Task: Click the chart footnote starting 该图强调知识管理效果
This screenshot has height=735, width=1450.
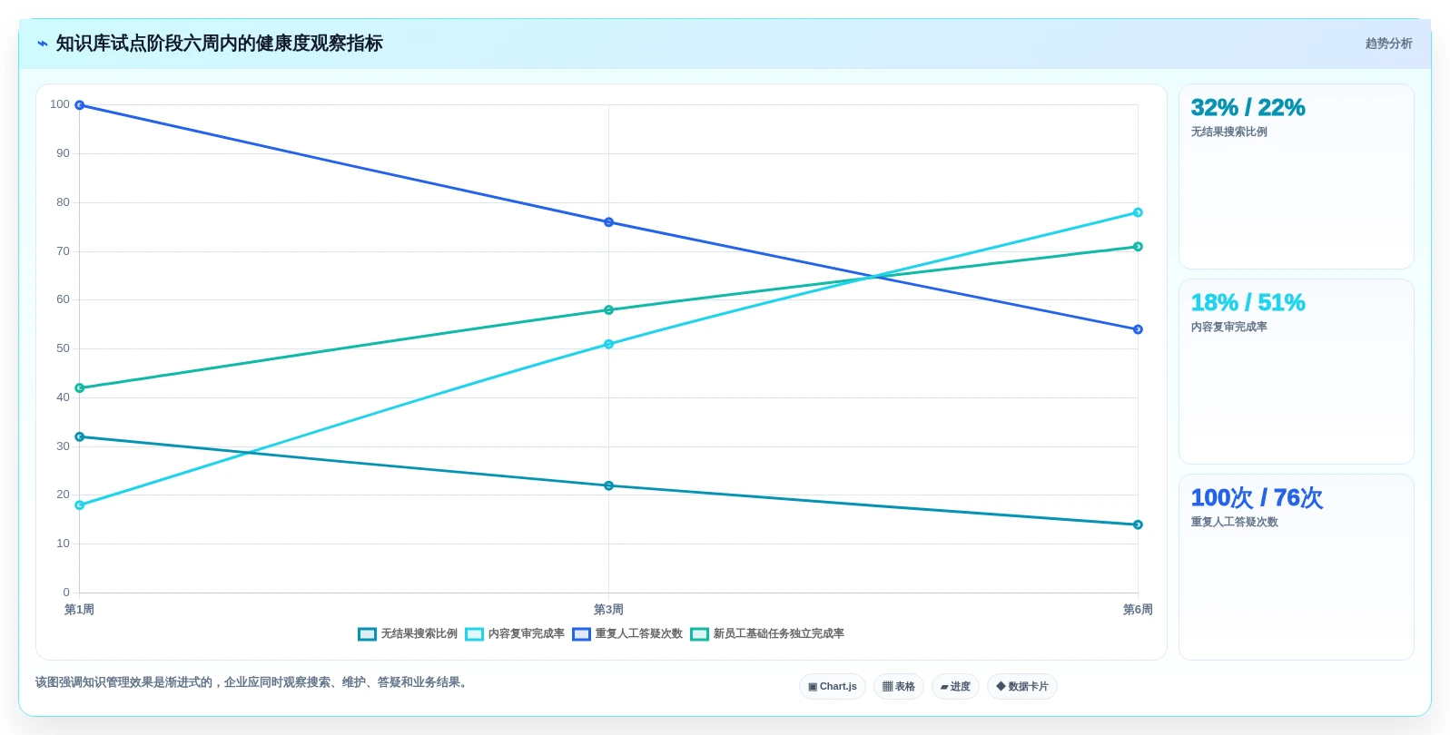Action: pyautogui.click(x=253, y=682)
